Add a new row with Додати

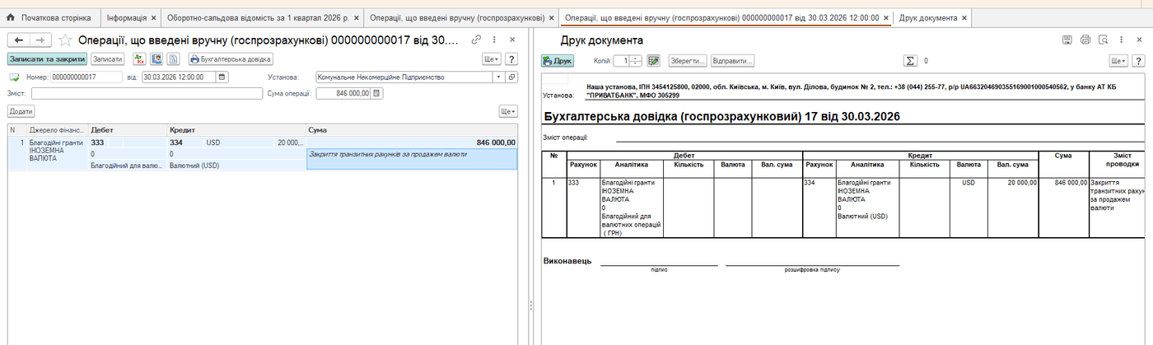click(x=21, y=111)
